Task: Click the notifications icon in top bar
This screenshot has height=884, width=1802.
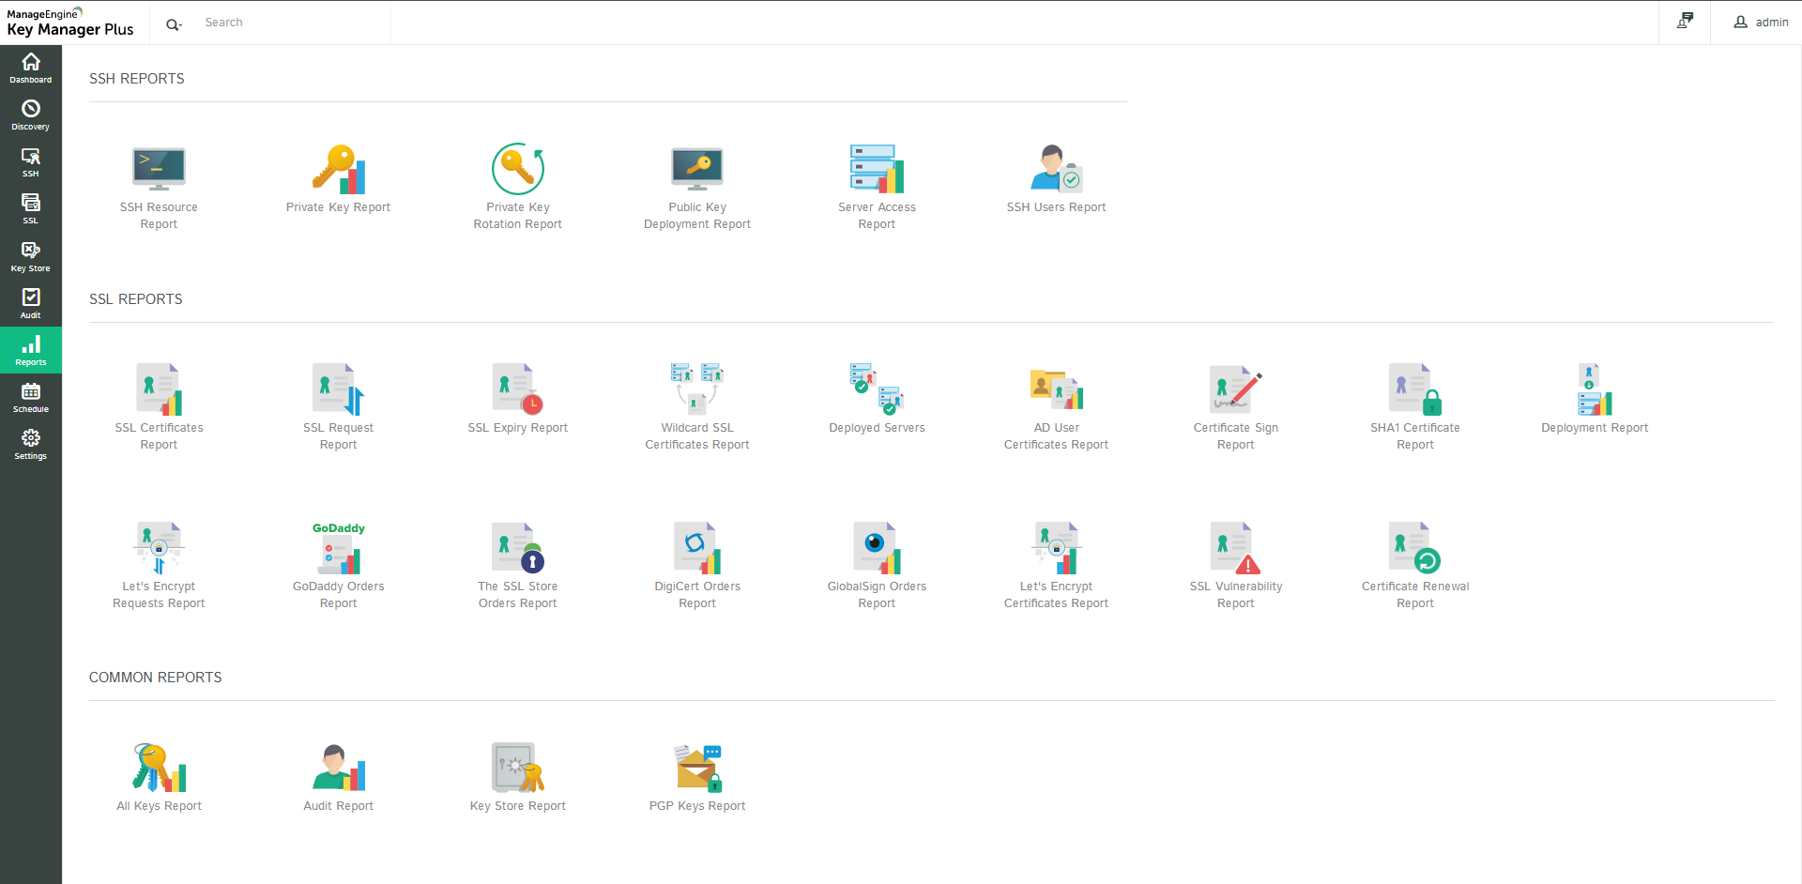Action: [1685, 22]
